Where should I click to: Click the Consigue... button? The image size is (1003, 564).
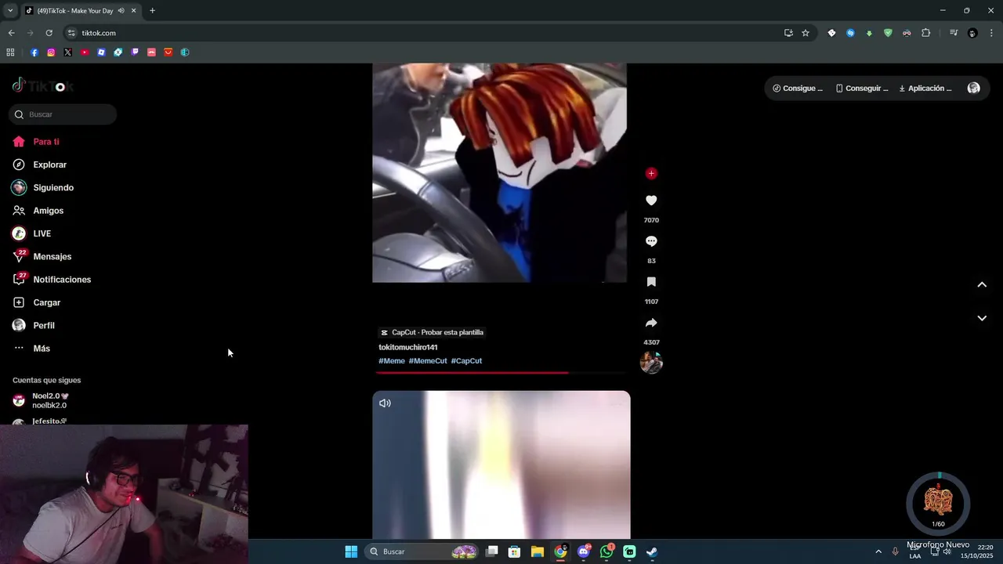coord(798,89)
